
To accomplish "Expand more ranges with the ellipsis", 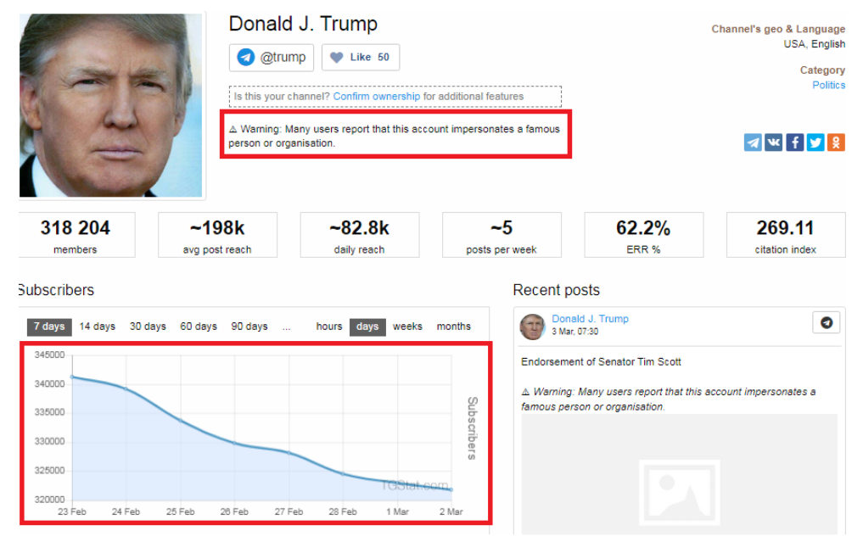I will coord(287,327).
